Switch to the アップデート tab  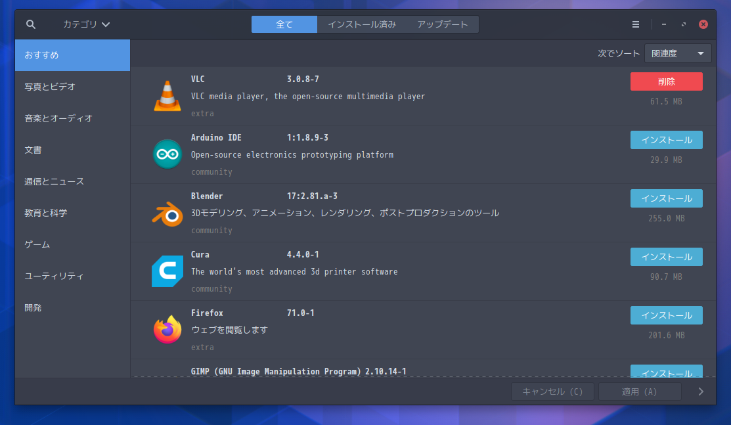[443, 24]
